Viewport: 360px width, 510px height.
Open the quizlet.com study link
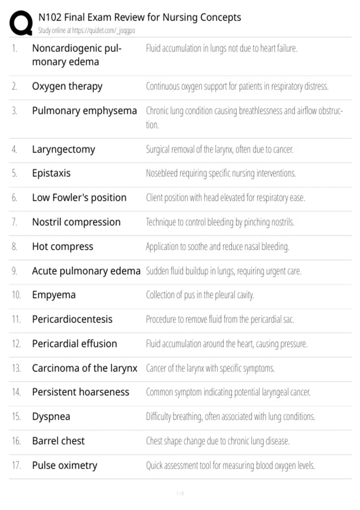click(x=103, y=31)
